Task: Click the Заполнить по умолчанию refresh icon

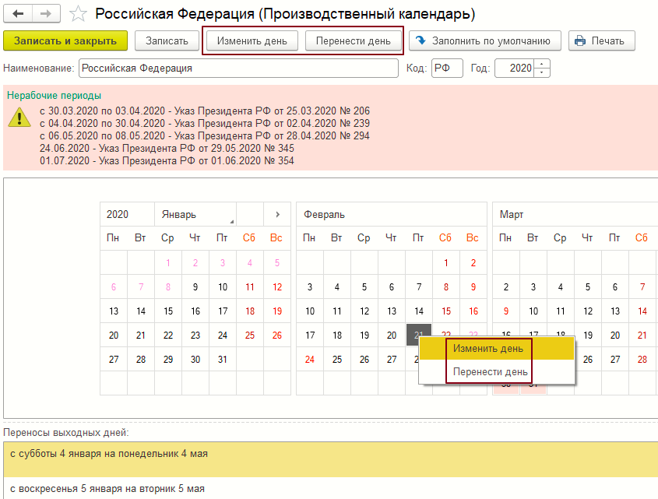Action: tap(421, 41)
